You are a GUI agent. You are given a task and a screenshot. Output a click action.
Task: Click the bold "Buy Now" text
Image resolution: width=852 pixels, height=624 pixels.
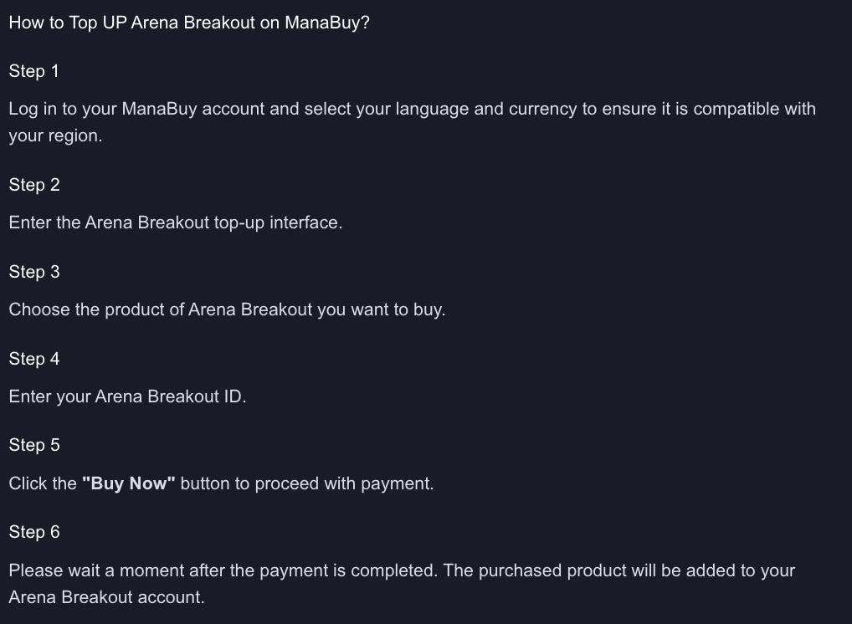tap(129, 483)
